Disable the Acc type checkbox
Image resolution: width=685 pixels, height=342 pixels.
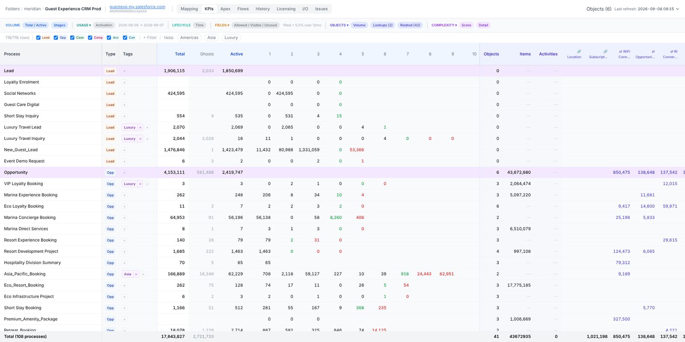point(109,38)
